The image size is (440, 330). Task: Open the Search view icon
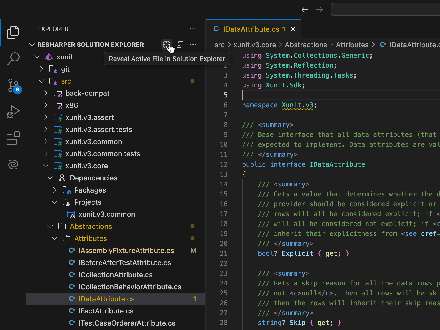coord(13,59)
